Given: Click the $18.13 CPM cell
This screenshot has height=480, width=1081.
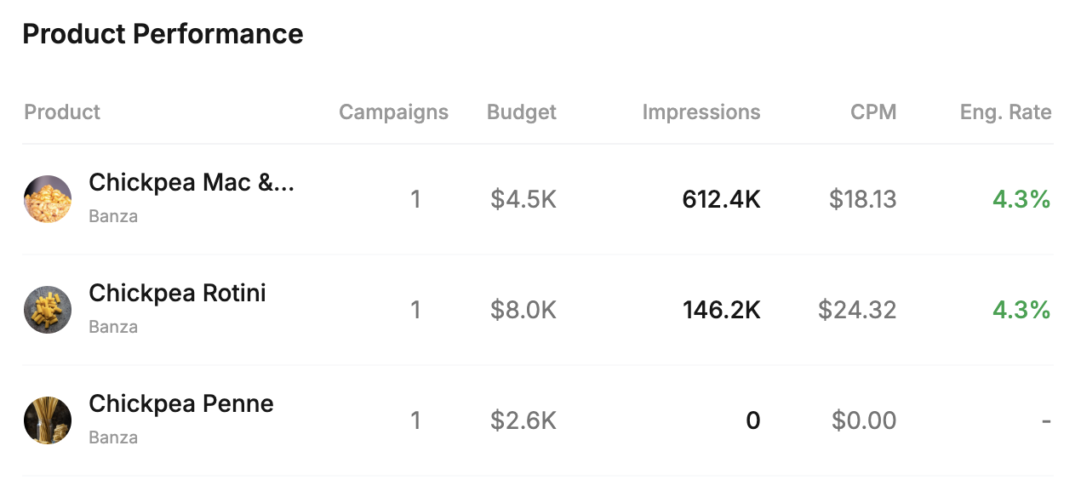Looking at the screenshot, I should click(862, 200).
